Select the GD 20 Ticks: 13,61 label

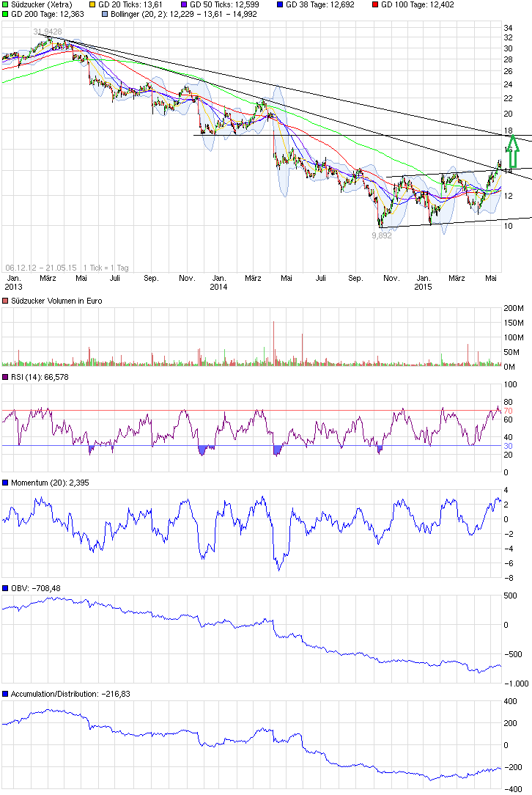[130, 4]
